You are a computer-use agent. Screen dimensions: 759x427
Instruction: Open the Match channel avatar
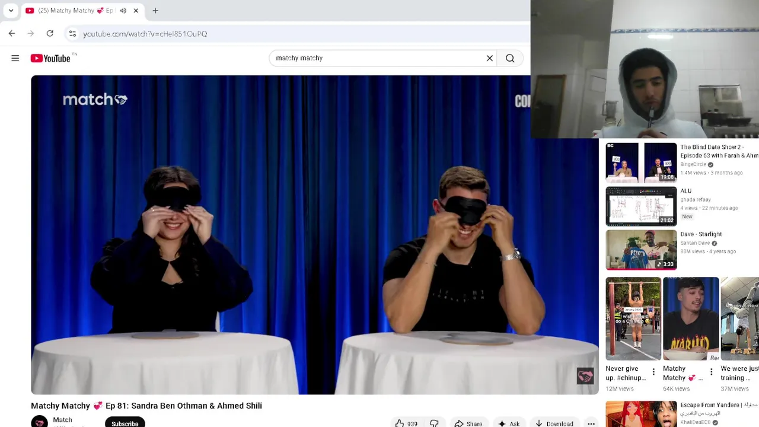tap(39, 422)
